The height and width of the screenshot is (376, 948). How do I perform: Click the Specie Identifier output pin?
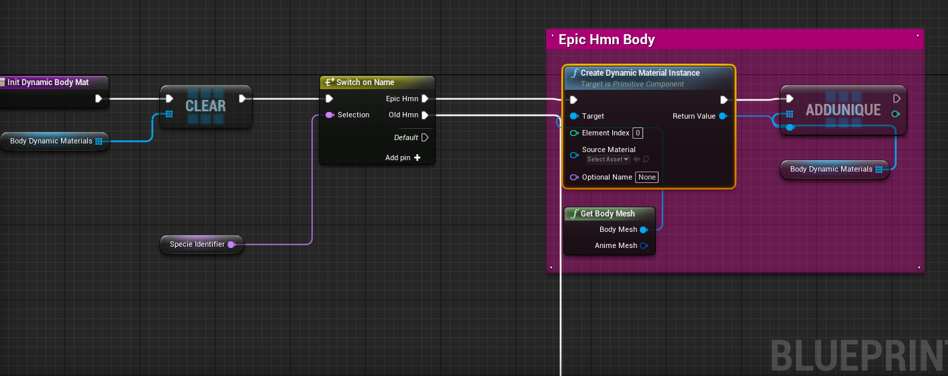[231, 245]
